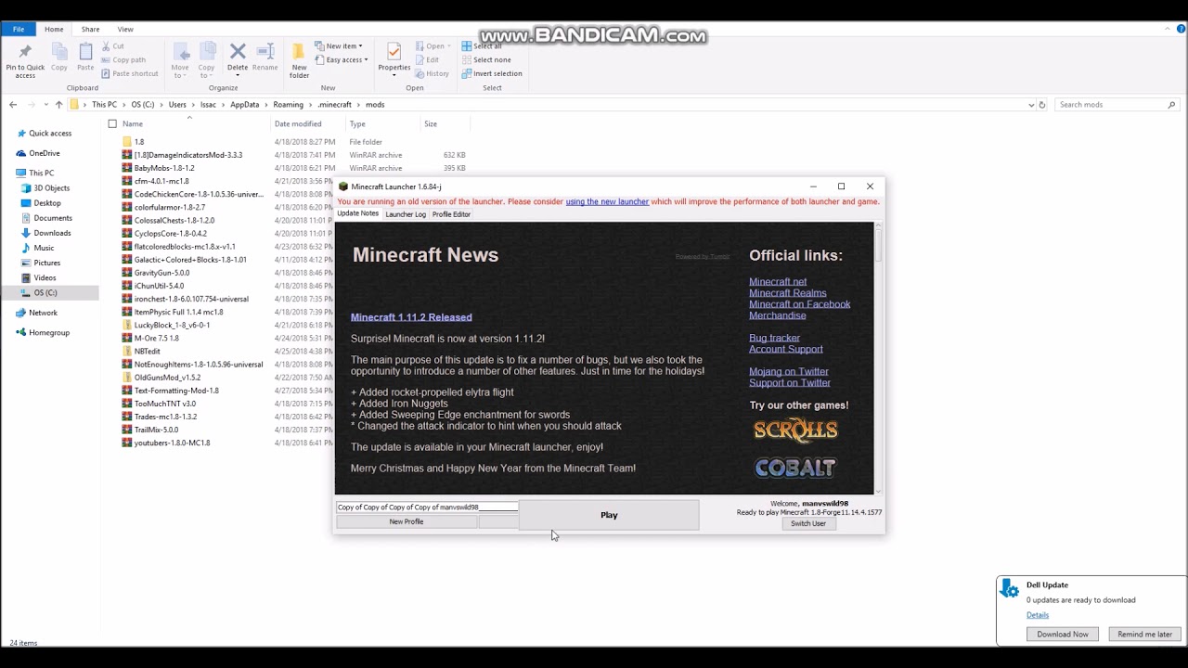Image resolution: width=1188 pixels, height=668 pixels.
Task: Switch to the Share ribbon tab
Action: coord(90,29)
